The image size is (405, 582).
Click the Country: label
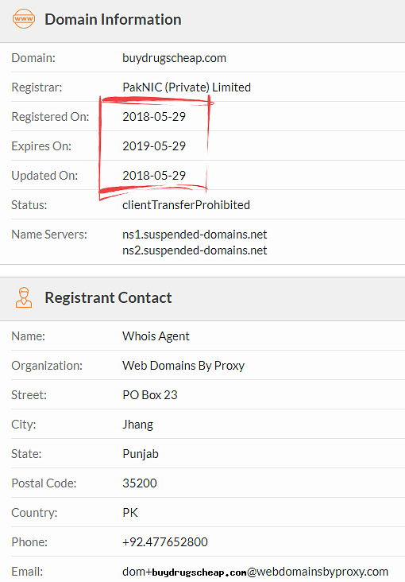34,513
